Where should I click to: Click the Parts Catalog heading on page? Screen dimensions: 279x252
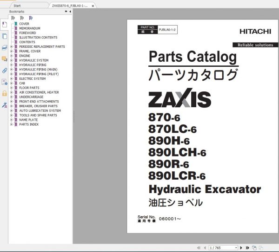pos(193,57)
